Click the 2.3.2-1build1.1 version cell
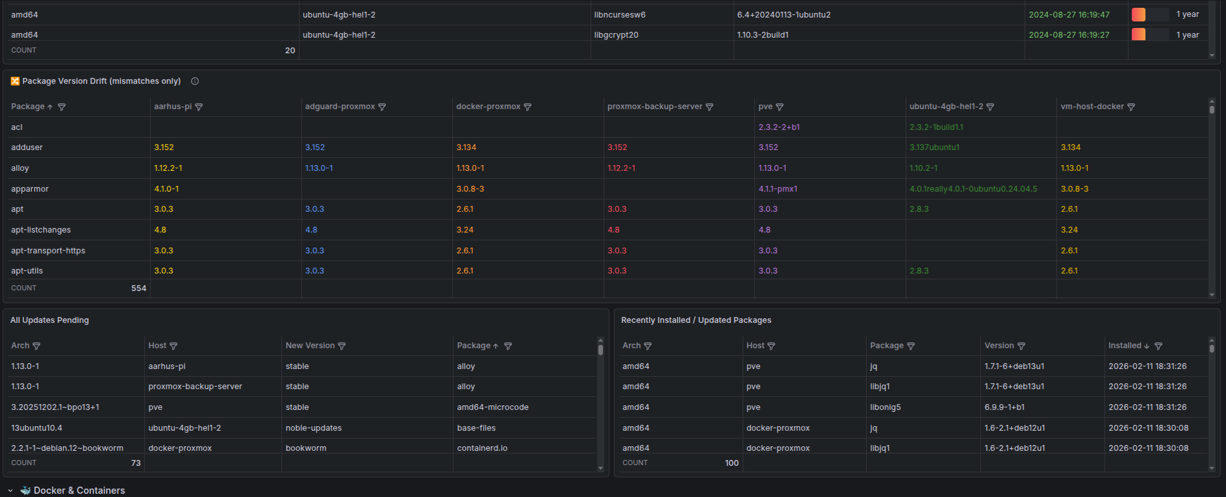Image resolution: width=1226 pixels, height=497 pixels. pos(936,127)
